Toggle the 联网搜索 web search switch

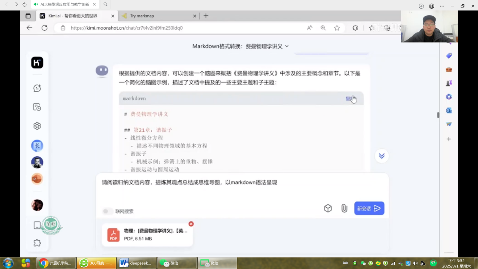(x=107, y=211)
